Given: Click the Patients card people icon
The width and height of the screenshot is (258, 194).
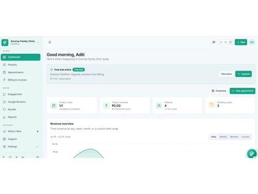Looking at the screenshot, I should pyautogui.click(x=159, y=106).
